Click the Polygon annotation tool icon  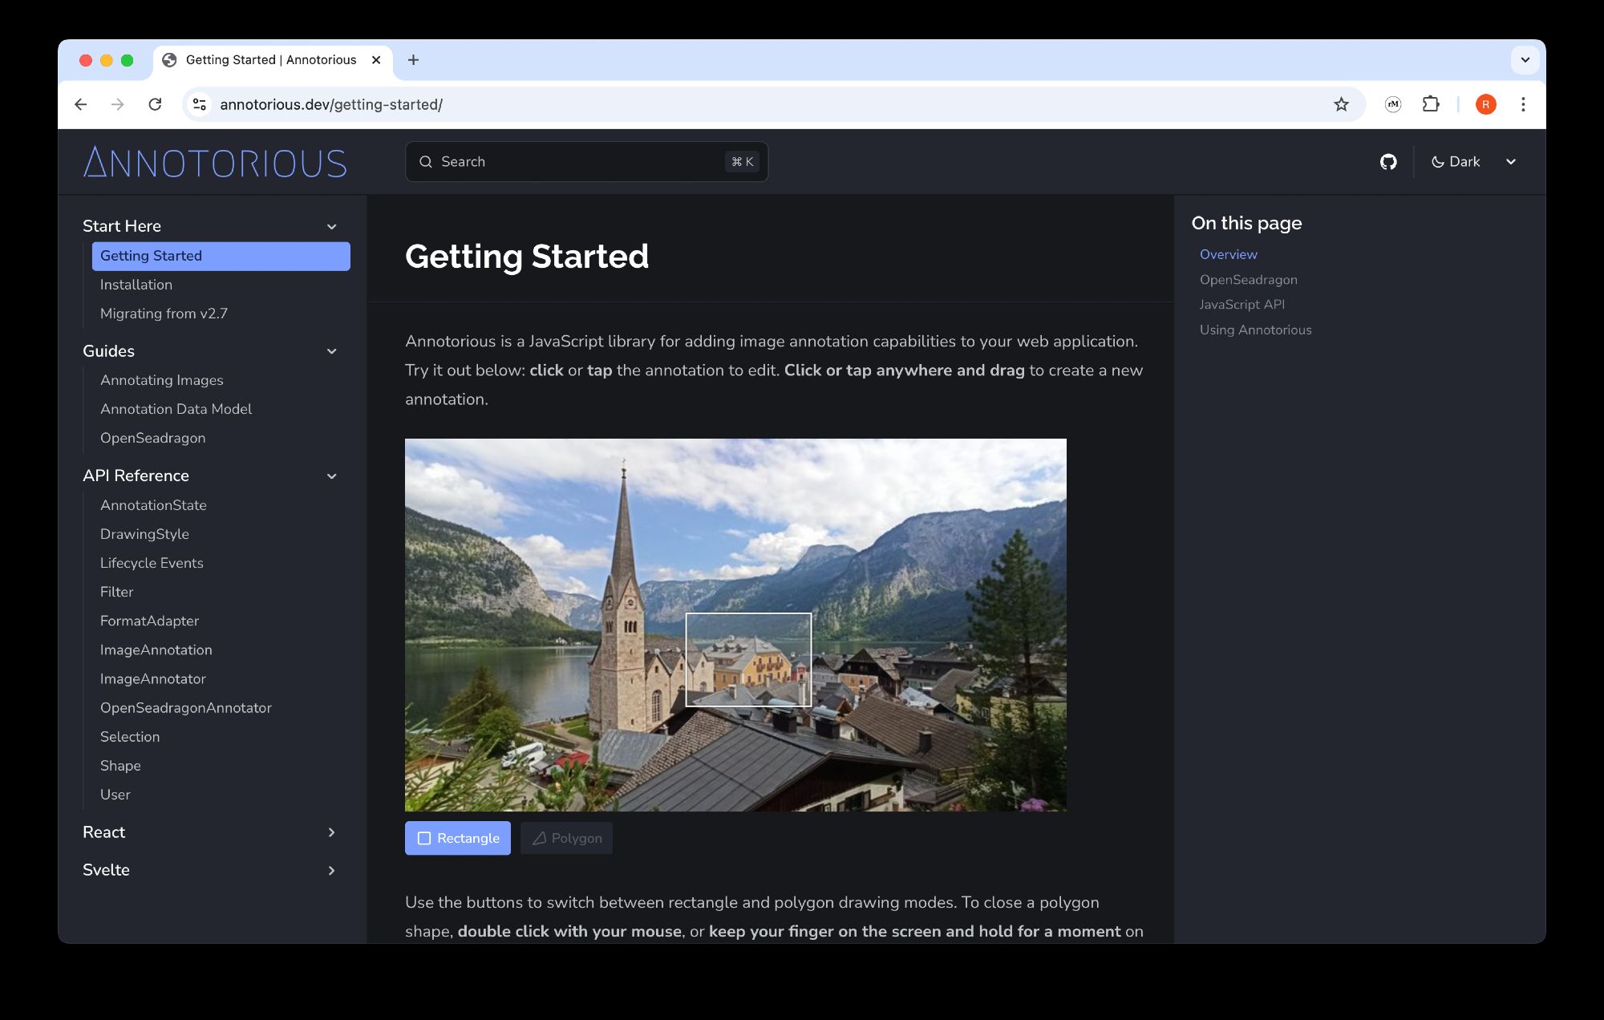(x=539, y=838)
